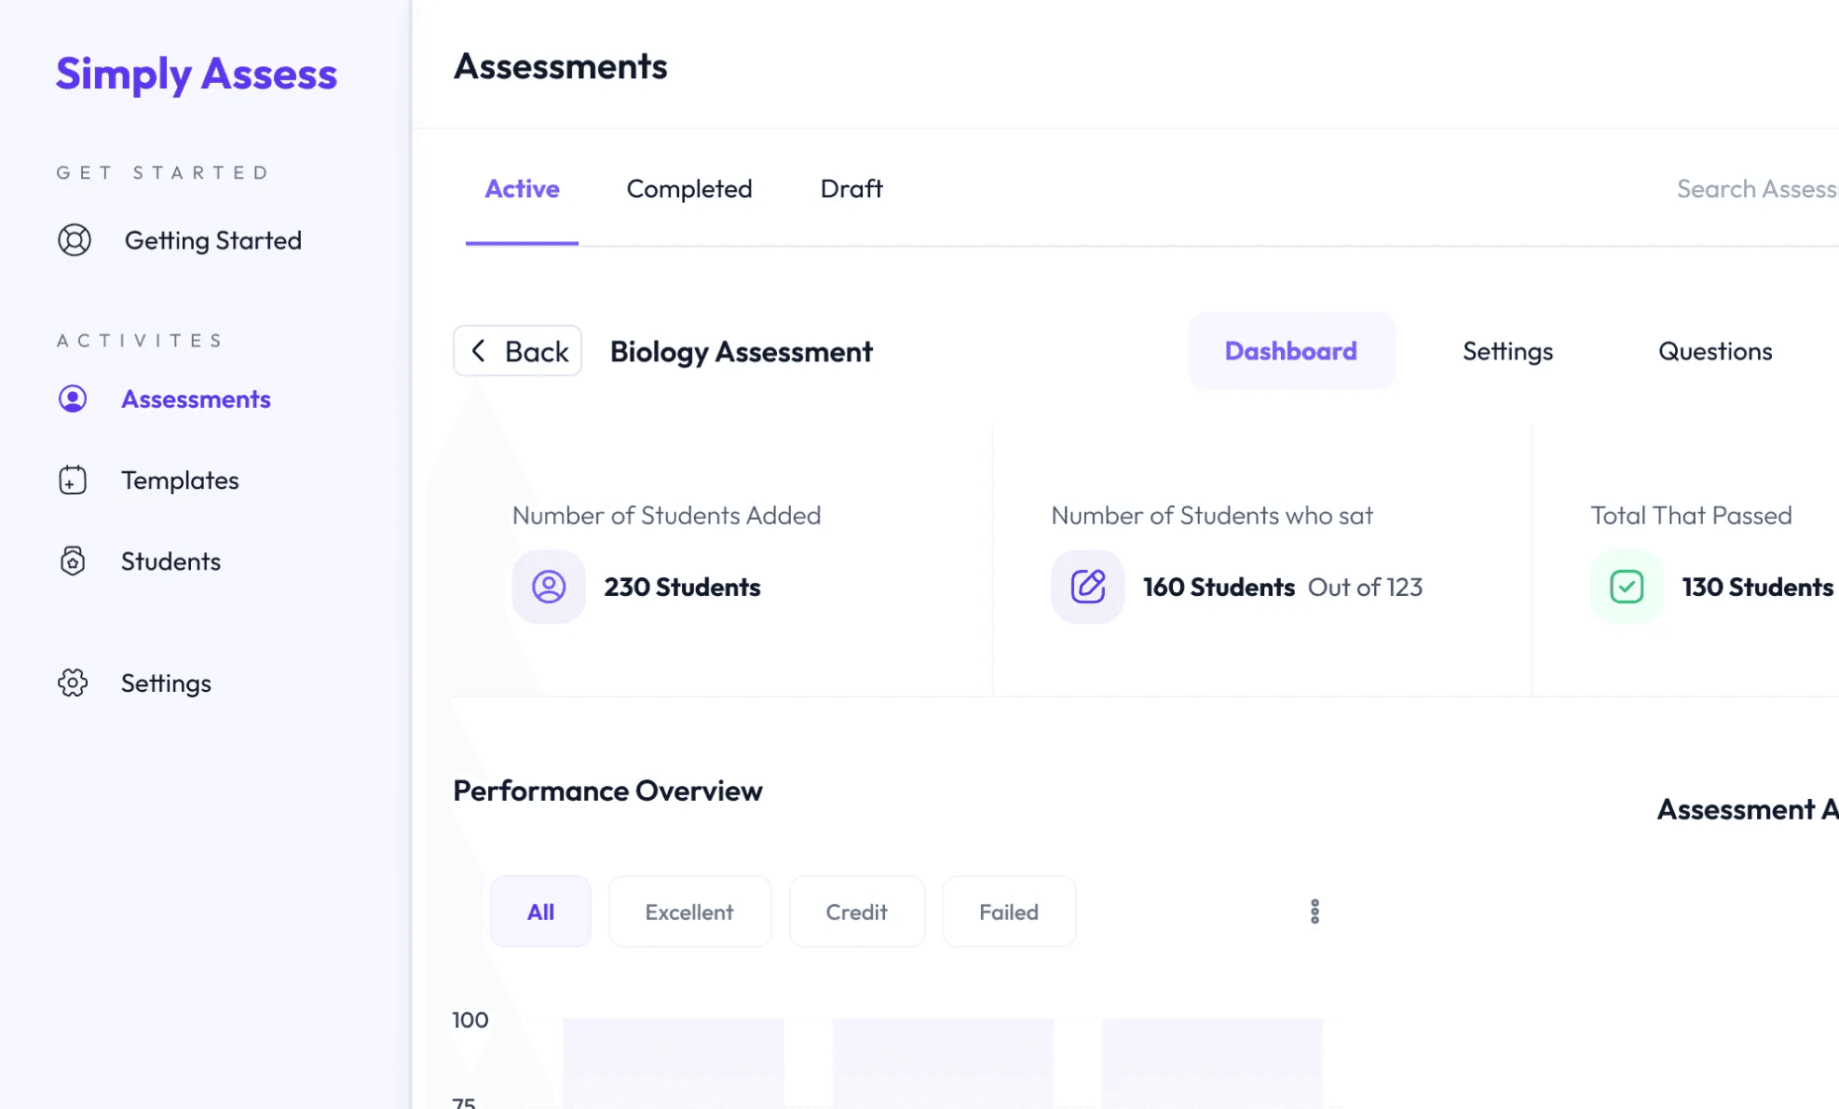Click the Settings gear icon in sidebar
Viewport: 1839px width, 1109px height.
(73, 683)
